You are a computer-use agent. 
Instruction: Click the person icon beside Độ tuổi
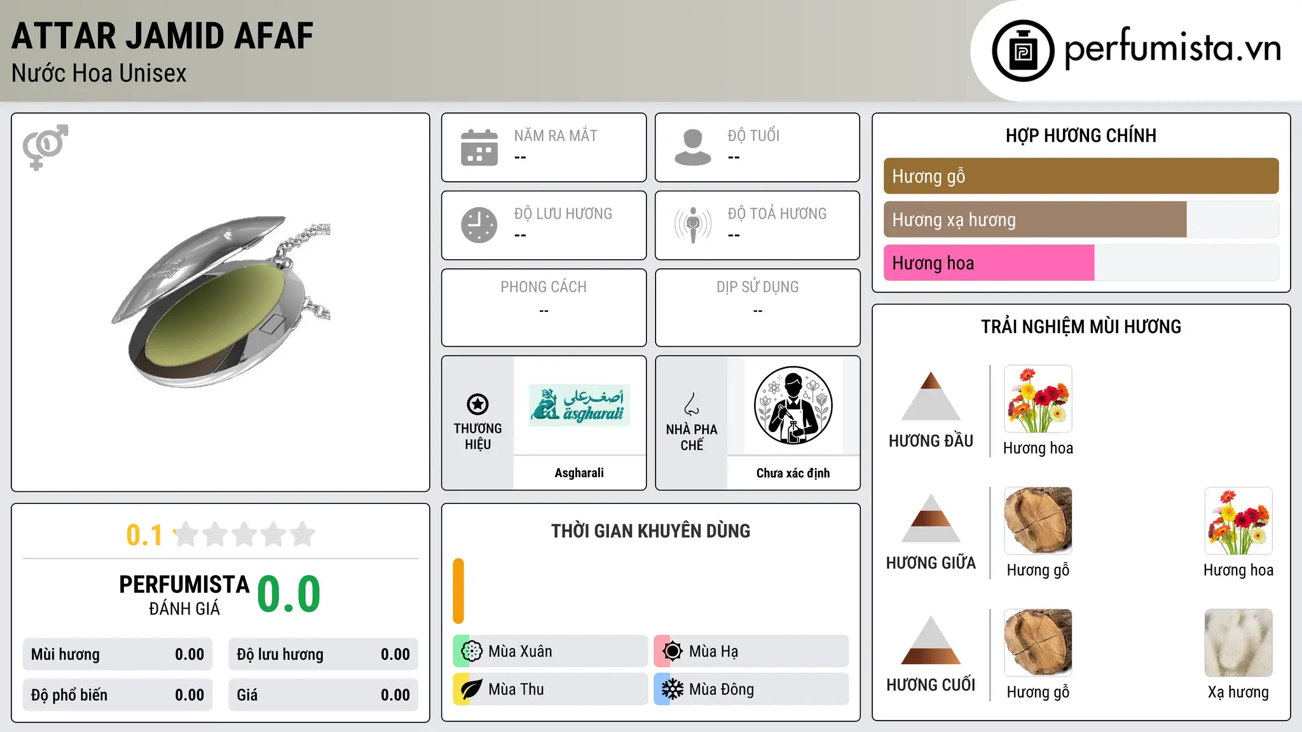692,147
